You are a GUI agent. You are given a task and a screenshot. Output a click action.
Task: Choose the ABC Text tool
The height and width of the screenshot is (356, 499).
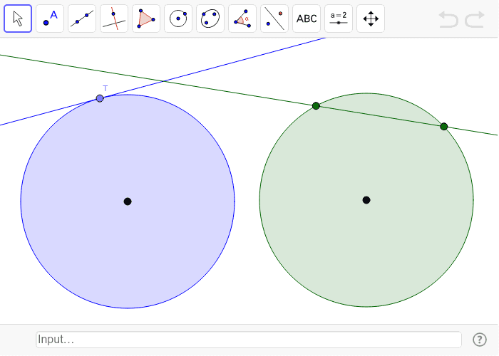307,19
